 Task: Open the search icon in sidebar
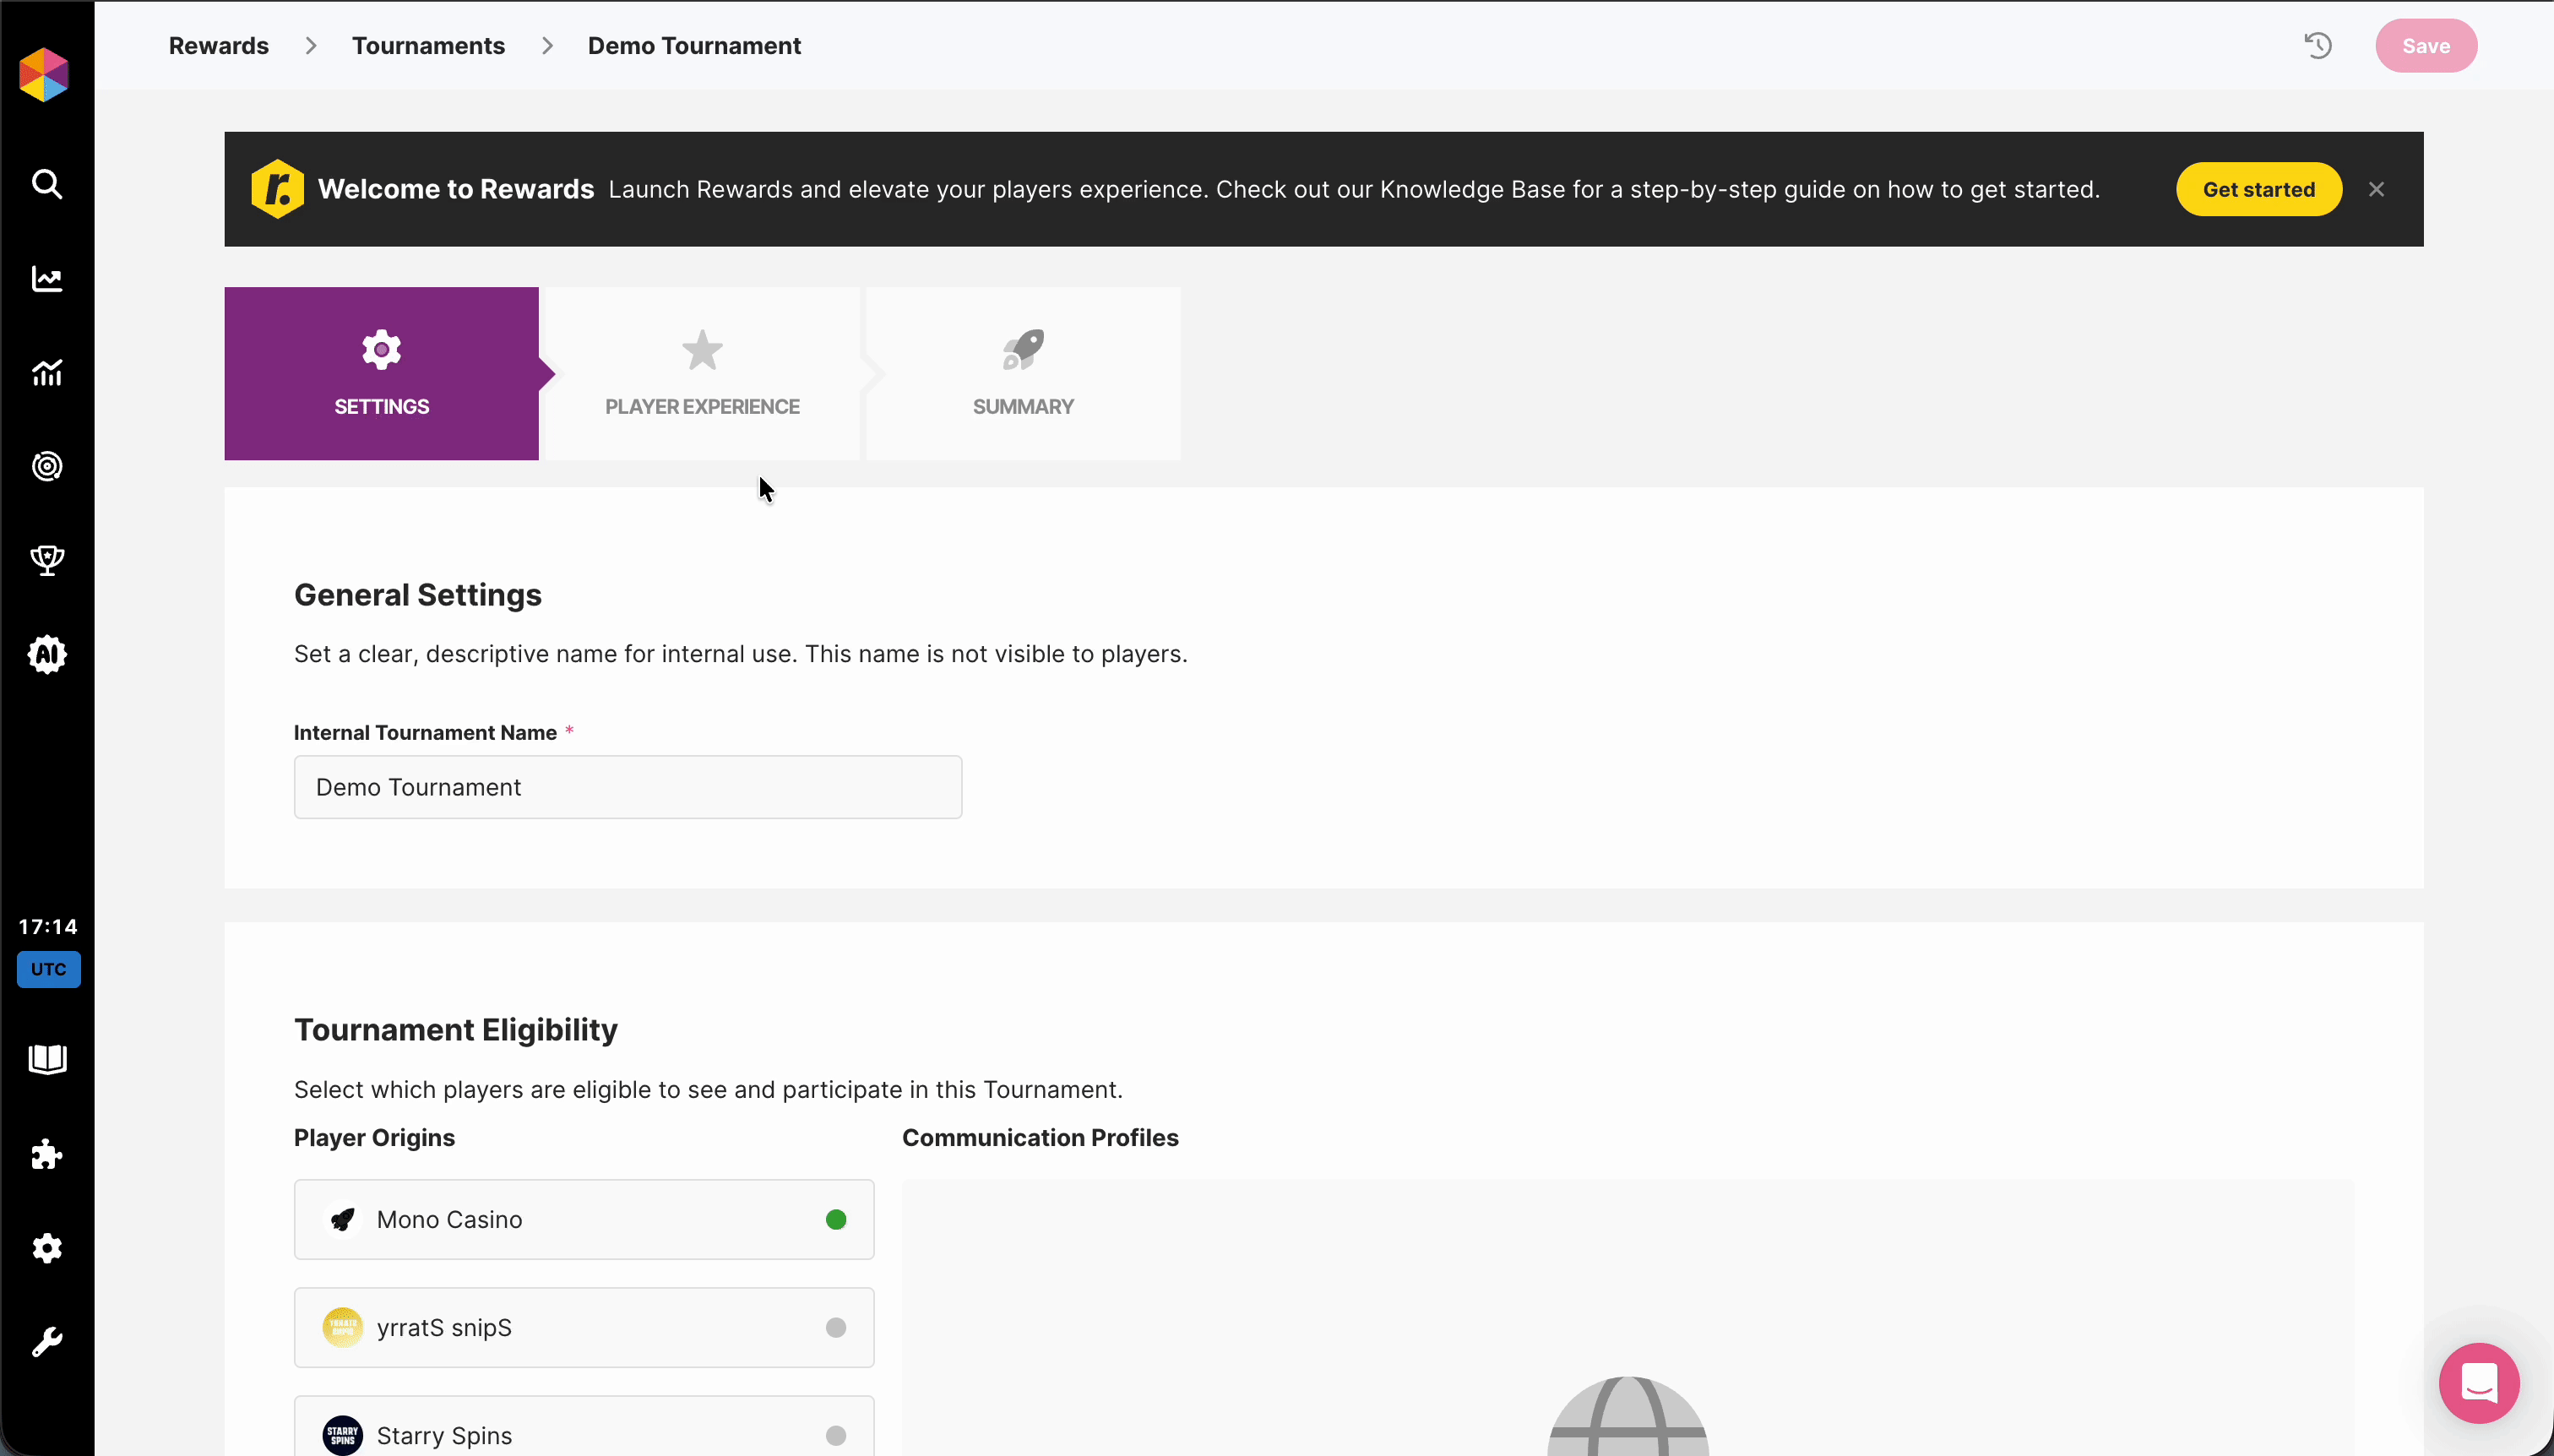47,184
